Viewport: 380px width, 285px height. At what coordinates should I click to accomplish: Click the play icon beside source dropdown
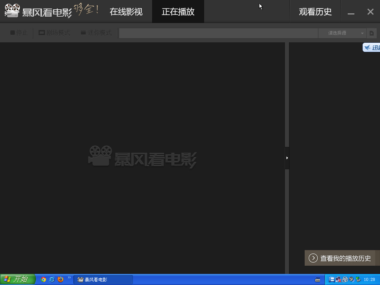[371, 33]
